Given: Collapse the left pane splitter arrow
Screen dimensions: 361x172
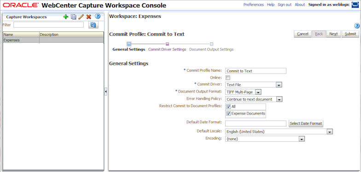Looking at the screenshot, I should (106, 92).
